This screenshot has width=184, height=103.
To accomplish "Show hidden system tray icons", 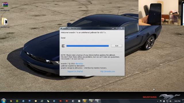I will click(x=158, y=101).
